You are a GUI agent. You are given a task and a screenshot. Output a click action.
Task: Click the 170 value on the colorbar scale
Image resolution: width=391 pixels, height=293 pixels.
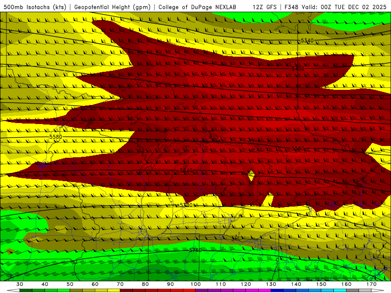tap(371, 284)
